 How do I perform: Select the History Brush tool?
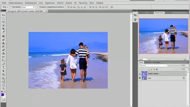pos(3,46)
